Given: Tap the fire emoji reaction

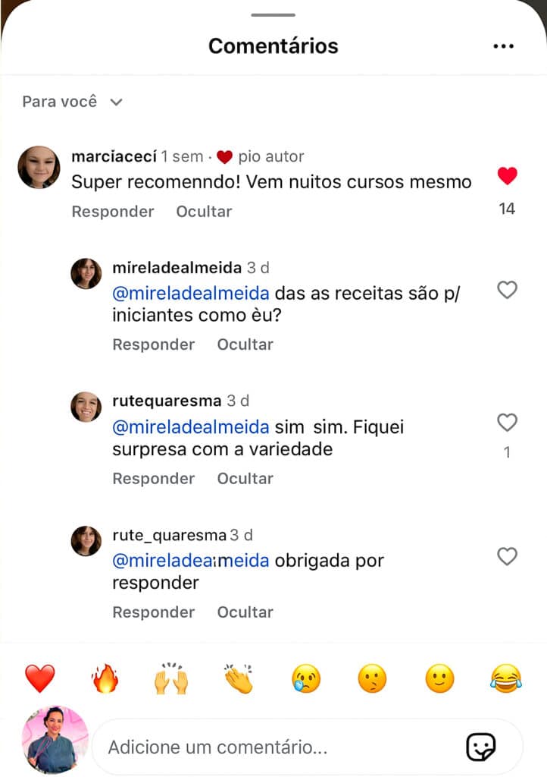Looking at the screenshot, I should pos(106,678).
